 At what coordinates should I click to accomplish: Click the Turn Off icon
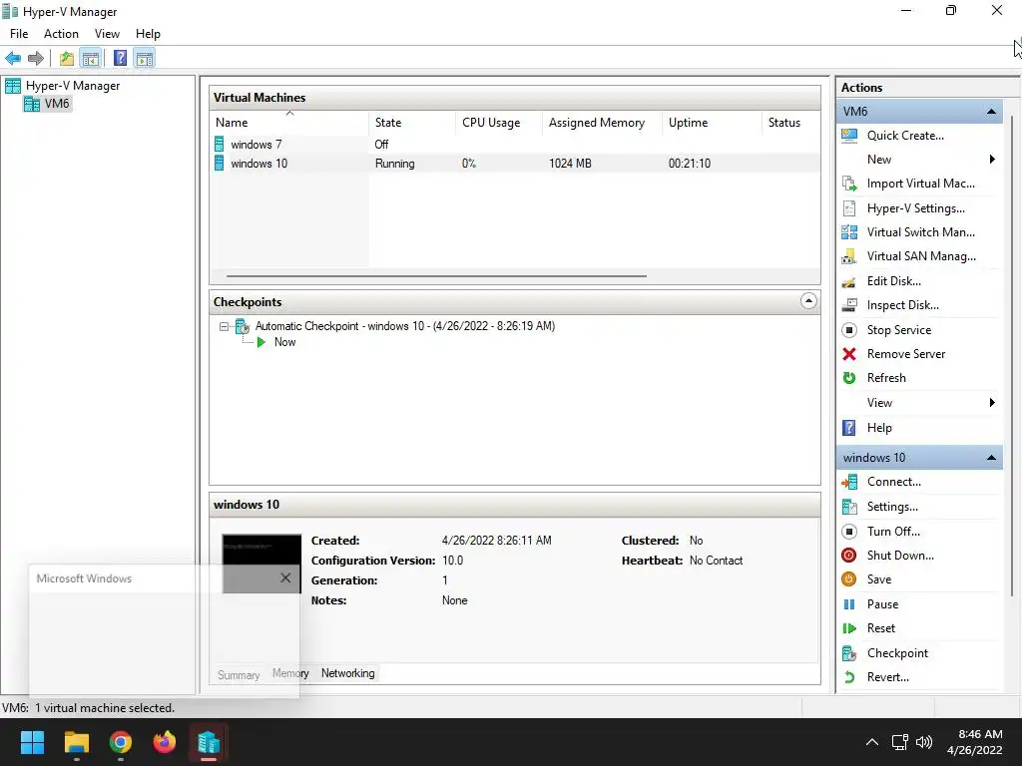pos(849,532)
